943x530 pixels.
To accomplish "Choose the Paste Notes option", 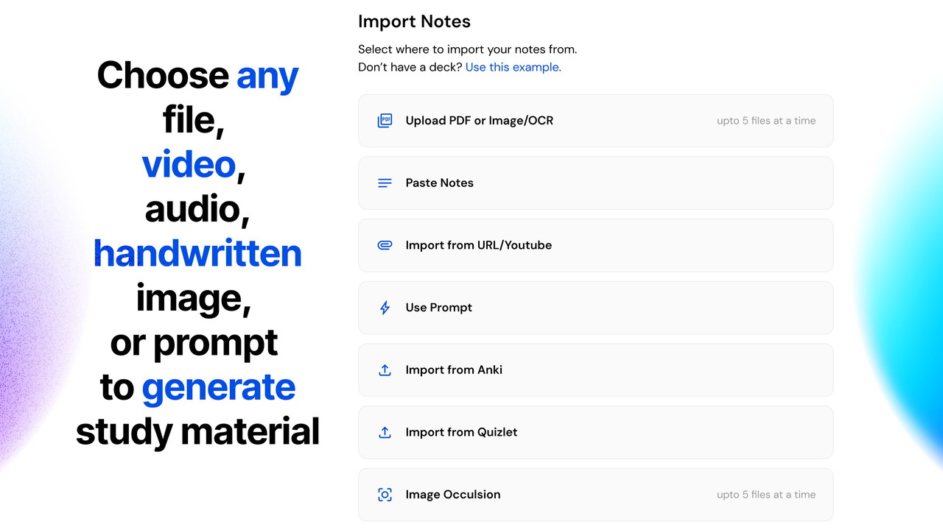I will (x=440, y=183).
